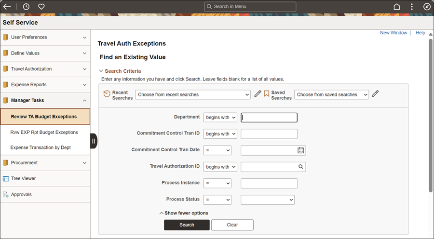Open Choose from recent searches dropdown
This screenshot has height=239, width=434.
[192, 94]
